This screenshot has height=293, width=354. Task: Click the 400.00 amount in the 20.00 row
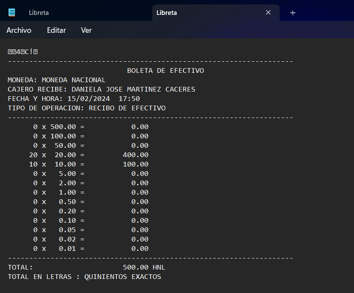click(x=136, y=155)
